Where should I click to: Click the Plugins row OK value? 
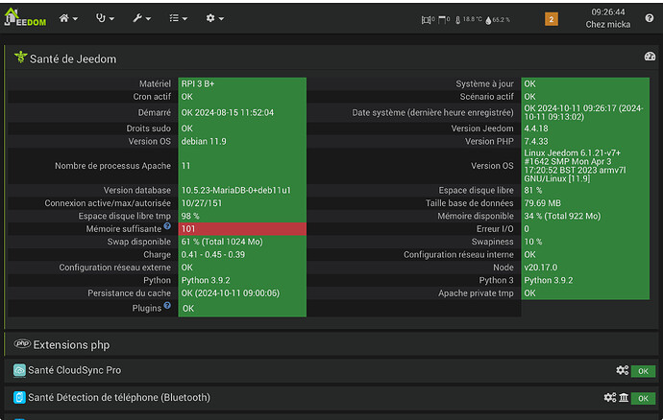click(x=188, y=309)
